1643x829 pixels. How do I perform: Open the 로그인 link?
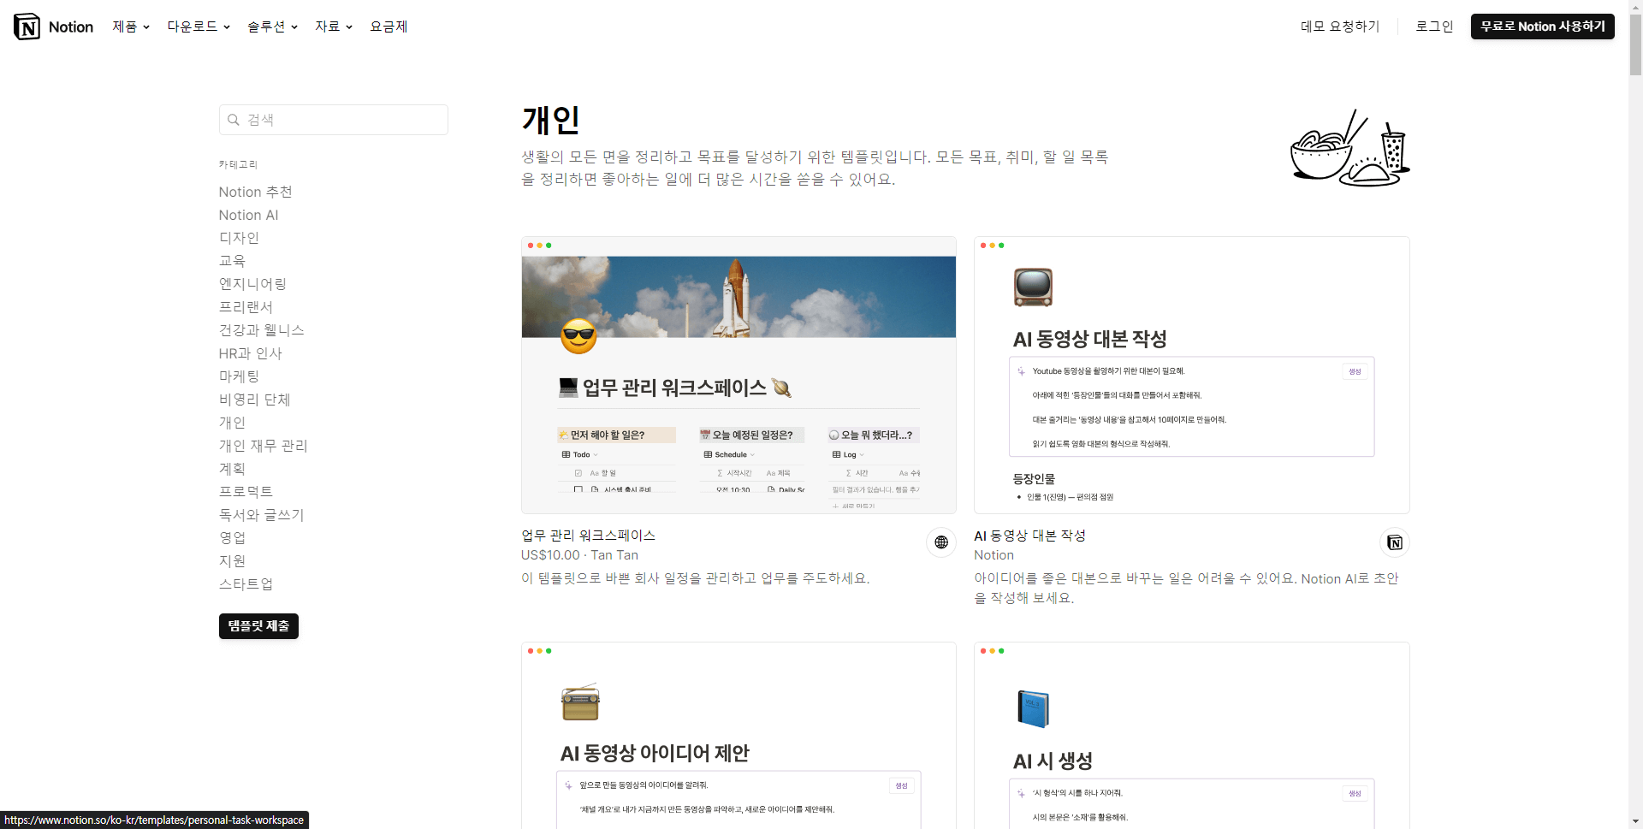[x=1433, y=27]
